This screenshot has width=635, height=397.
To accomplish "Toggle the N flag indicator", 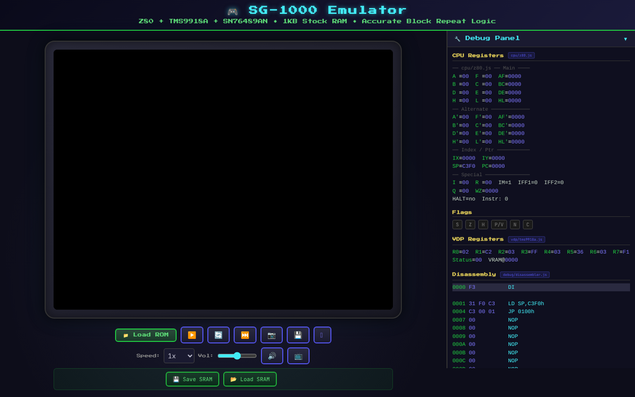I will [515, 225].
